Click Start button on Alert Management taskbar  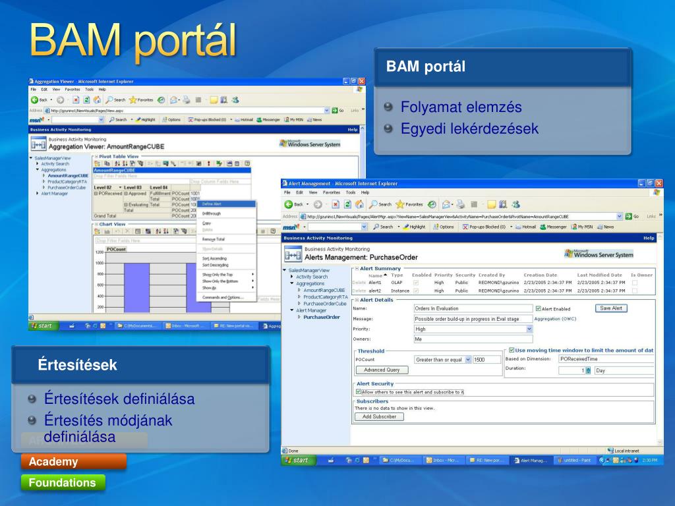pyautogui.click(x=299, y=461)
